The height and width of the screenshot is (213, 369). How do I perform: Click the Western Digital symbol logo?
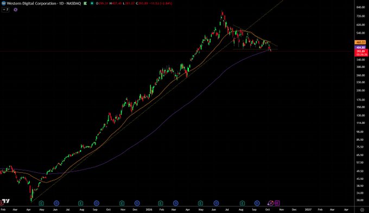[4, 3]
